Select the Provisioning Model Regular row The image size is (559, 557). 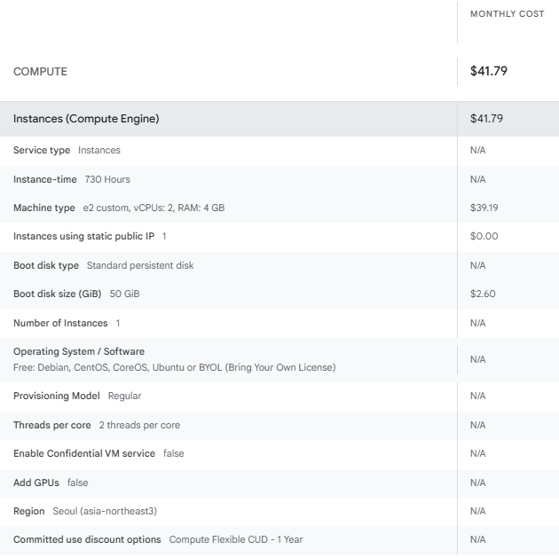pos(279,396)
